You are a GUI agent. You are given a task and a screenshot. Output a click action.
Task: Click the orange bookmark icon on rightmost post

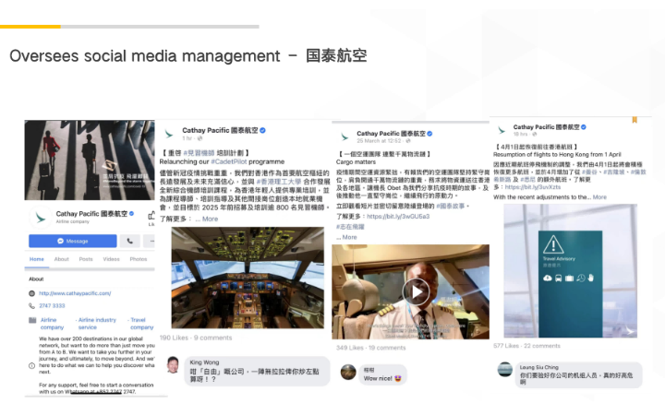point(635,120)
